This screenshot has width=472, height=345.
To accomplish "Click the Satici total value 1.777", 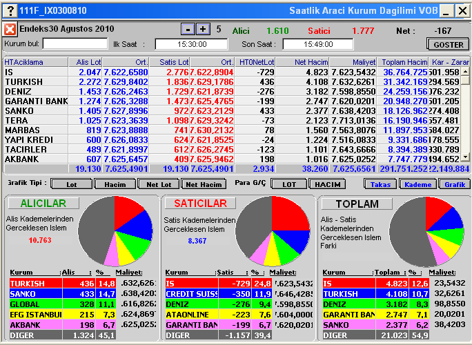I will click(363, 31).
